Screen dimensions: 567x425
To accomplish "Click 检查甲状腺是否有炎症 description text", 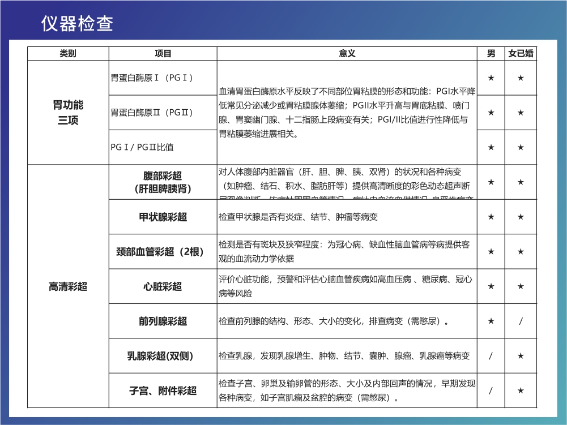I will pyautogui.click(x=298, y=217).
